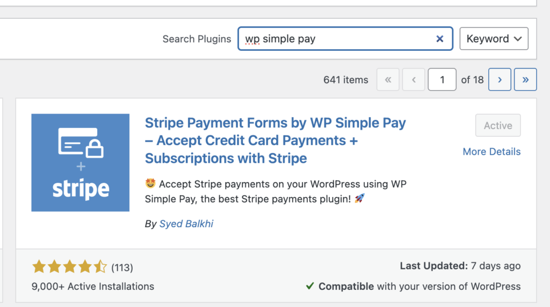Viewport: 550px width, 307px height.
Task: Click the current page number box
Action: tap(442, 80)
